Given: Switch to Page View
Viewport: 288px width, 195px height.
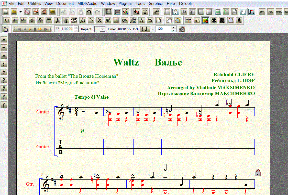Looking at the screenshot, I should (117, 12).
